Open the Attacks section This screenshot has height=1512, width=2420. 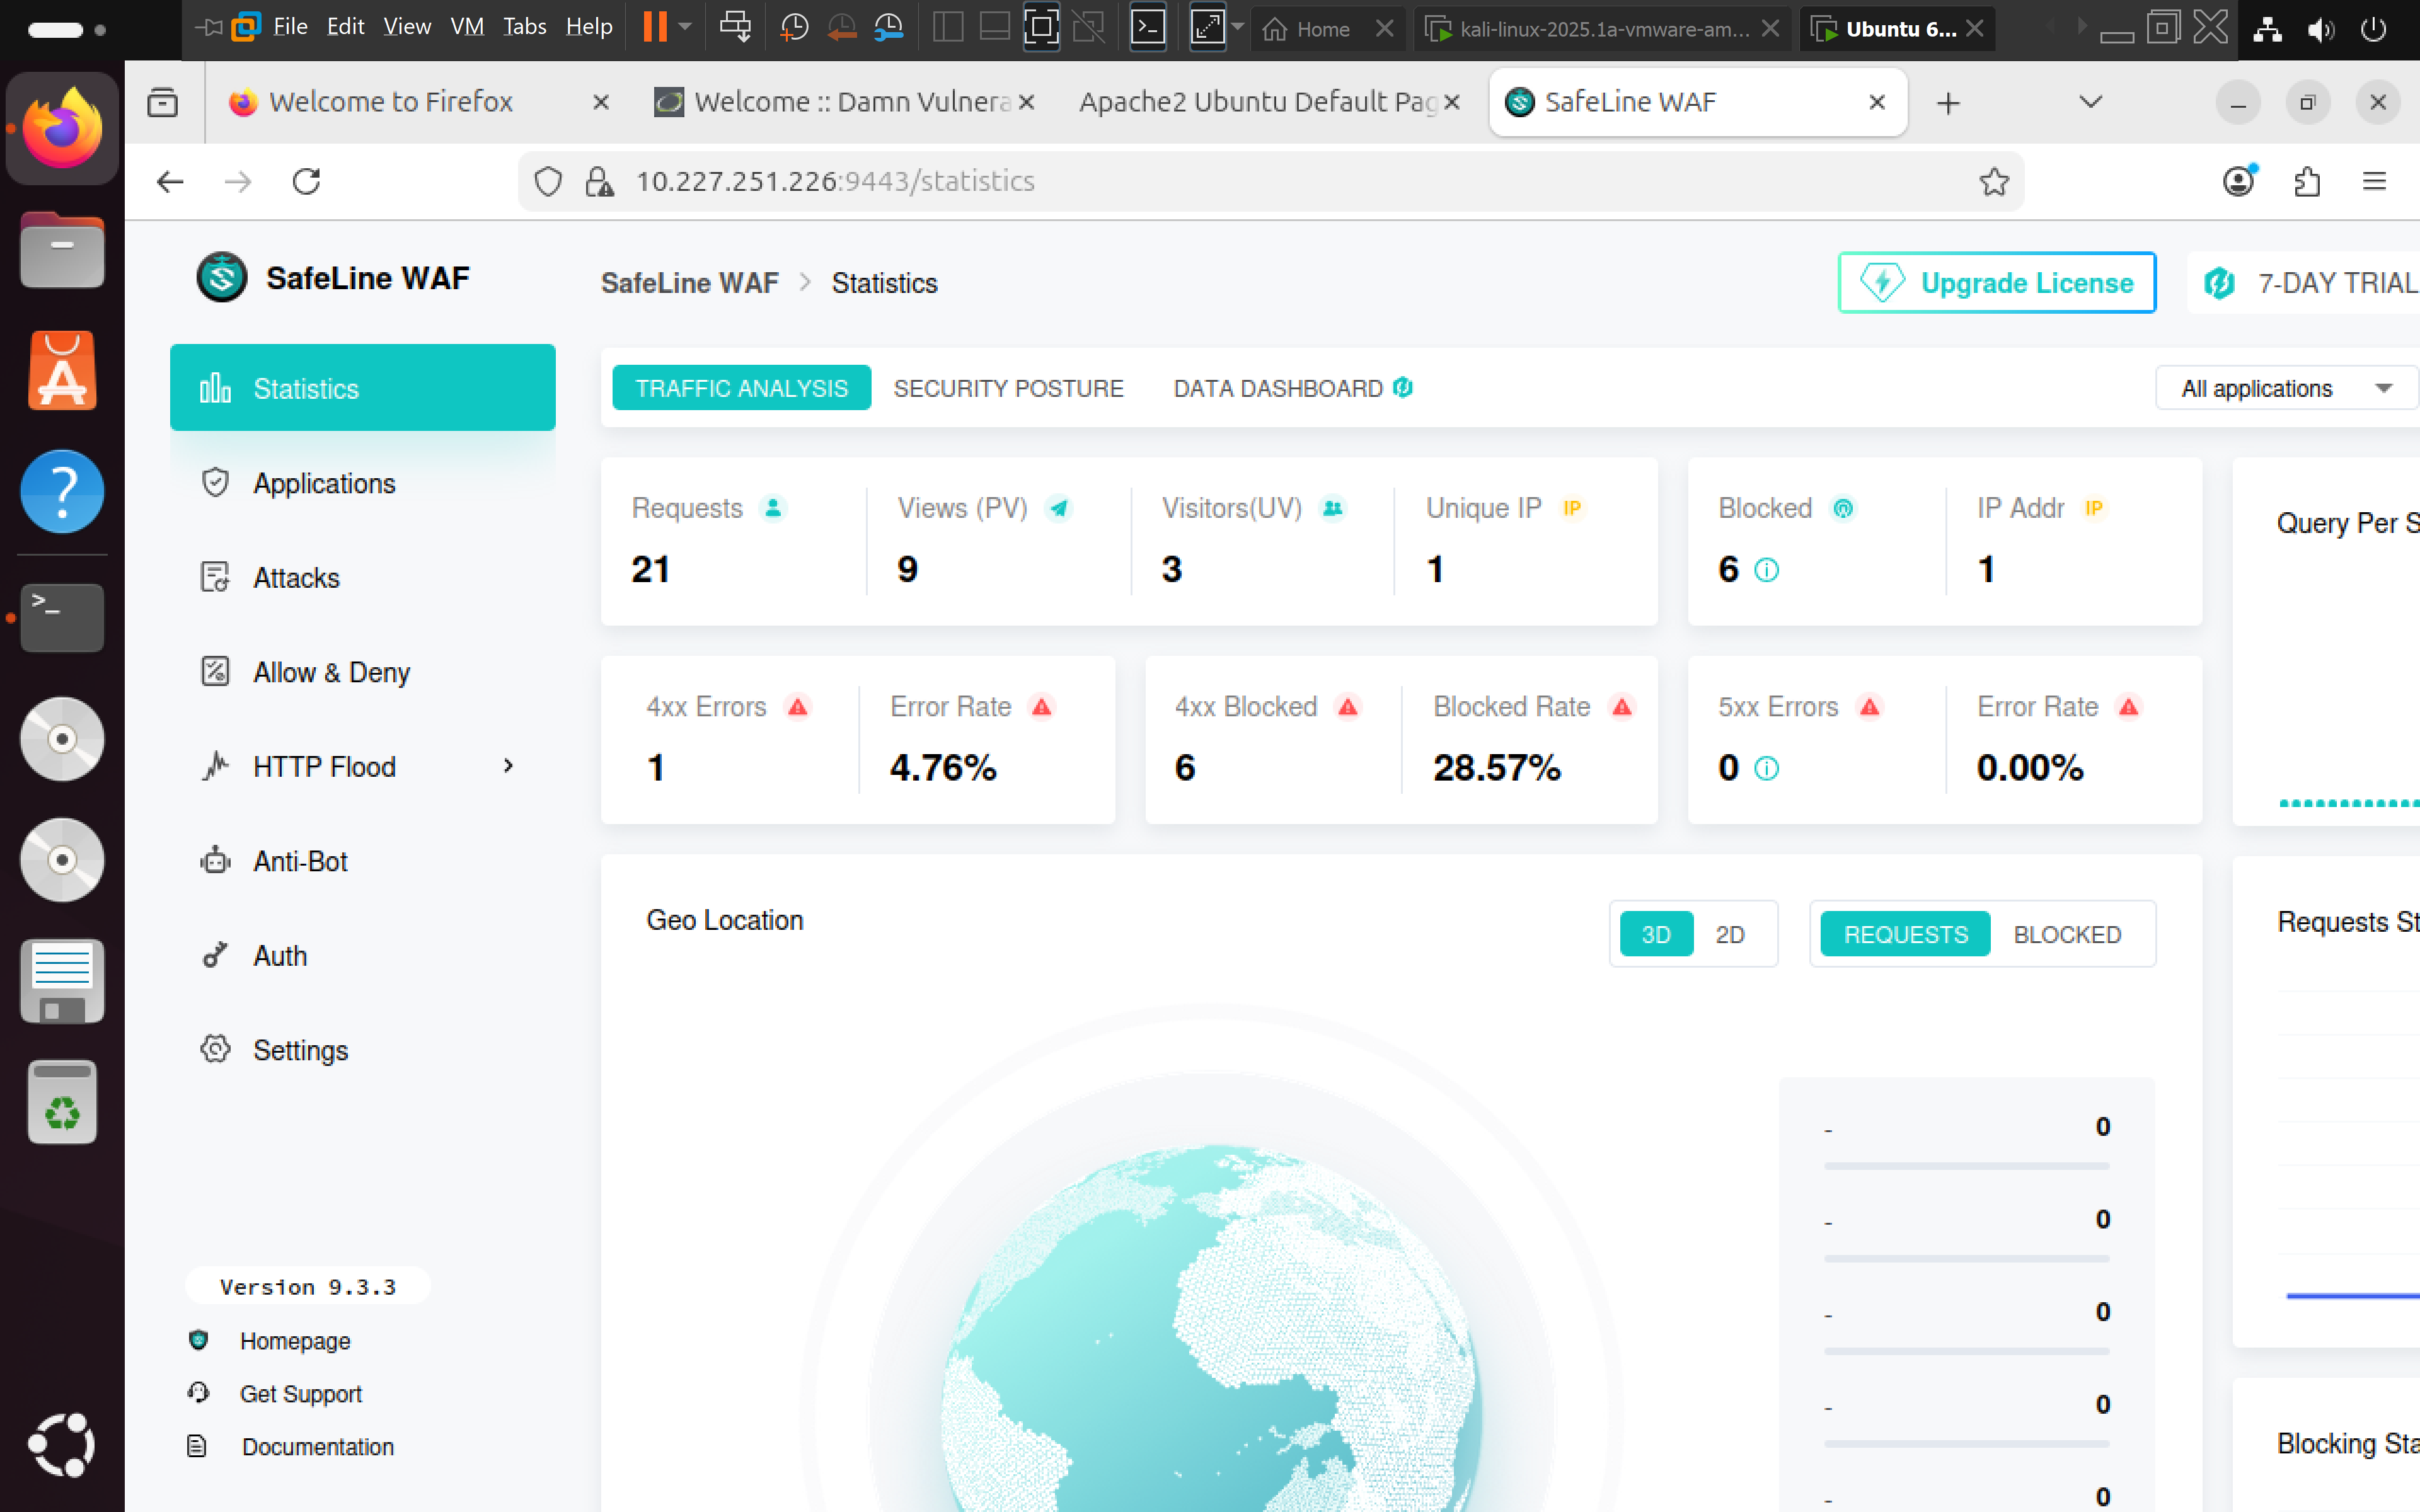[295, 577]
